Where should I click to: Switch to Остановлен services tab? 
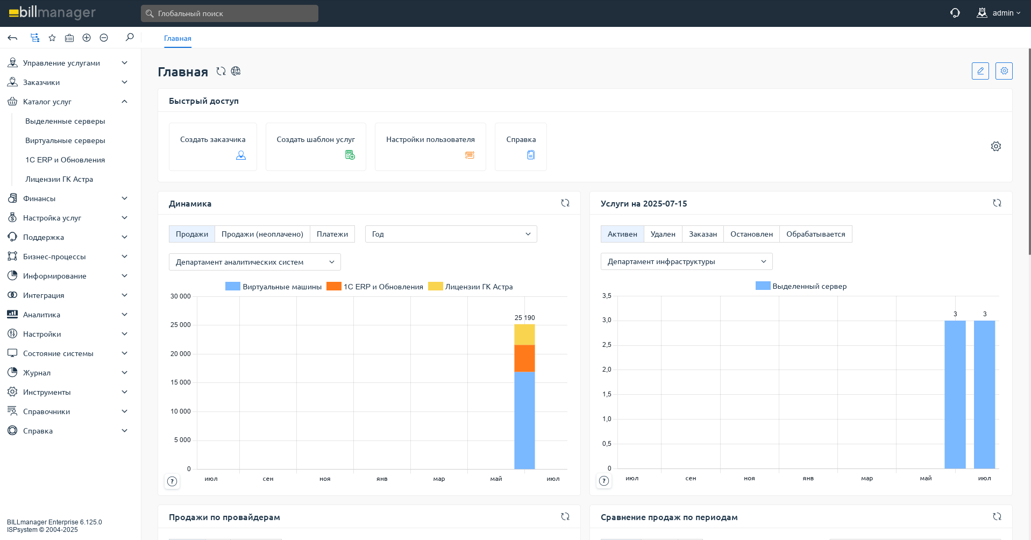click(x=751, y=234)
